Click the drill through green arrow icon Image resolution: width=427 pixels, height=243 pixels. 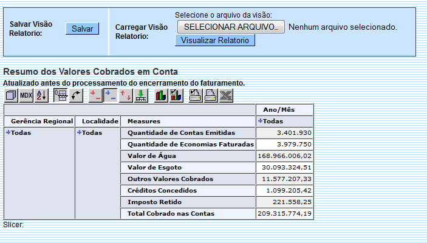click(141, 95)
